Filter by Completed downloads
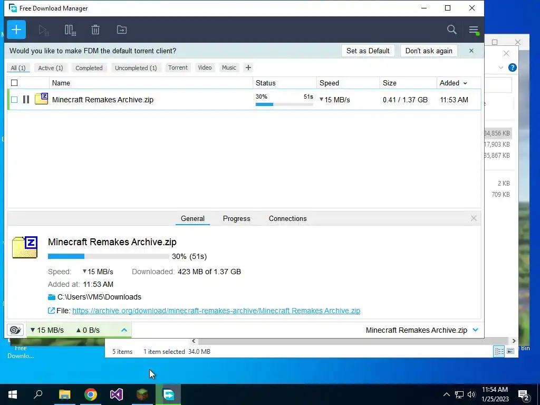 tap(89, 68)
